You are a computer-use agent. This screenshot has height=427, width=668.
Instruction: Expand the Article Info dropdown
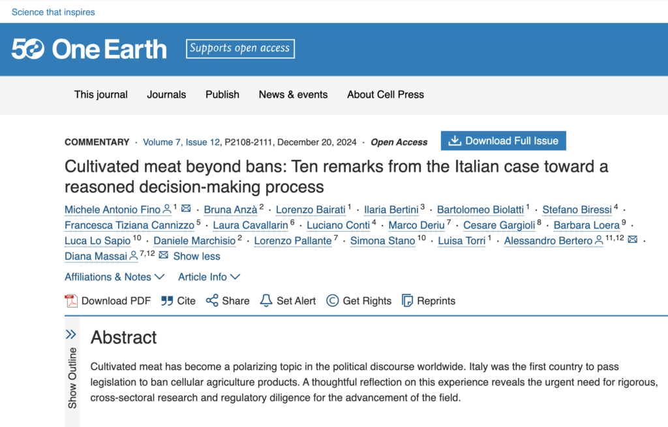209,277
